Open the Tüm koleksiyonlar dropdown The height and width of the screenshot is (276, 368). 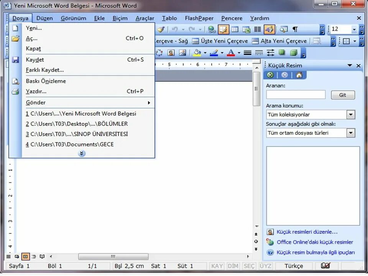[x=351, y=115]
